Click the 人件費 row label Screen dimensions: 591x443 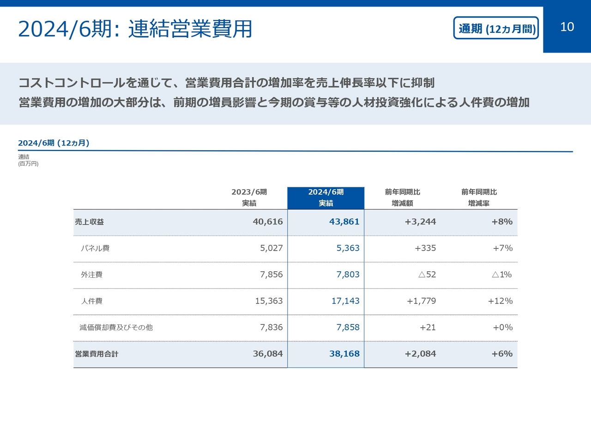pyautogui.click(x=91, y=301)
